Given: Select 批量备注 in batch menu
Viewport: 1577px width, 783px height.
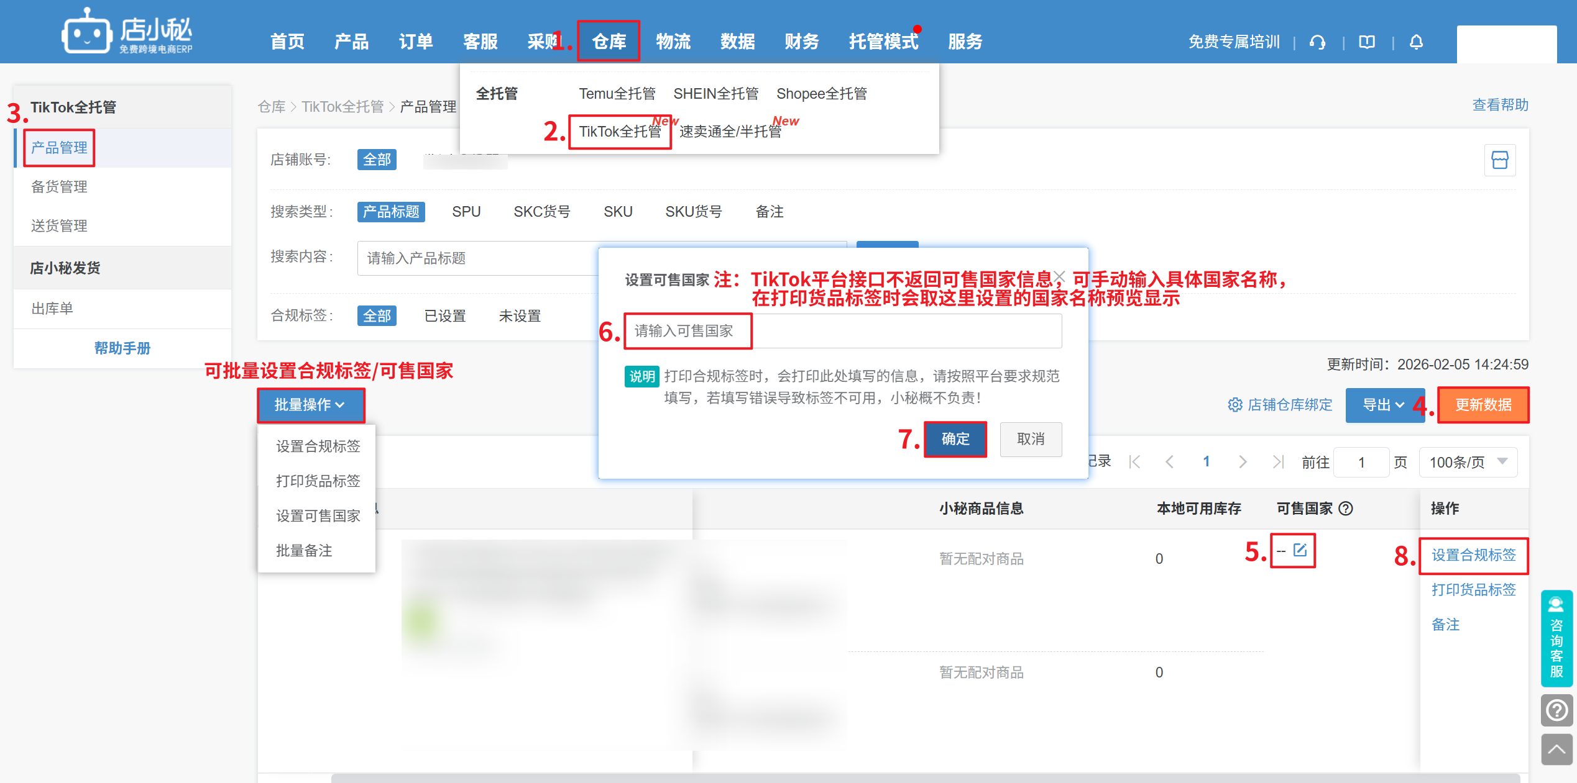Looking at the screenshot, I should point(304,551).
